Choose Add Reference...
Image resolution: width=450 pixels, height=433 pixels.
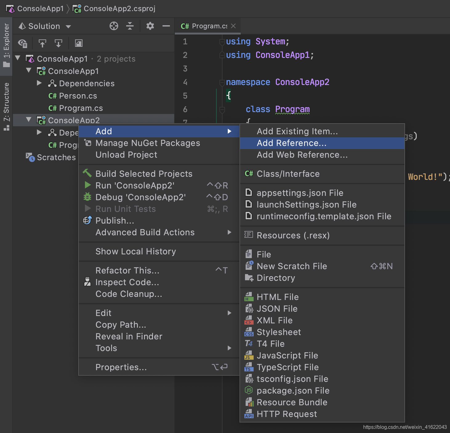(x=322, y=143)
